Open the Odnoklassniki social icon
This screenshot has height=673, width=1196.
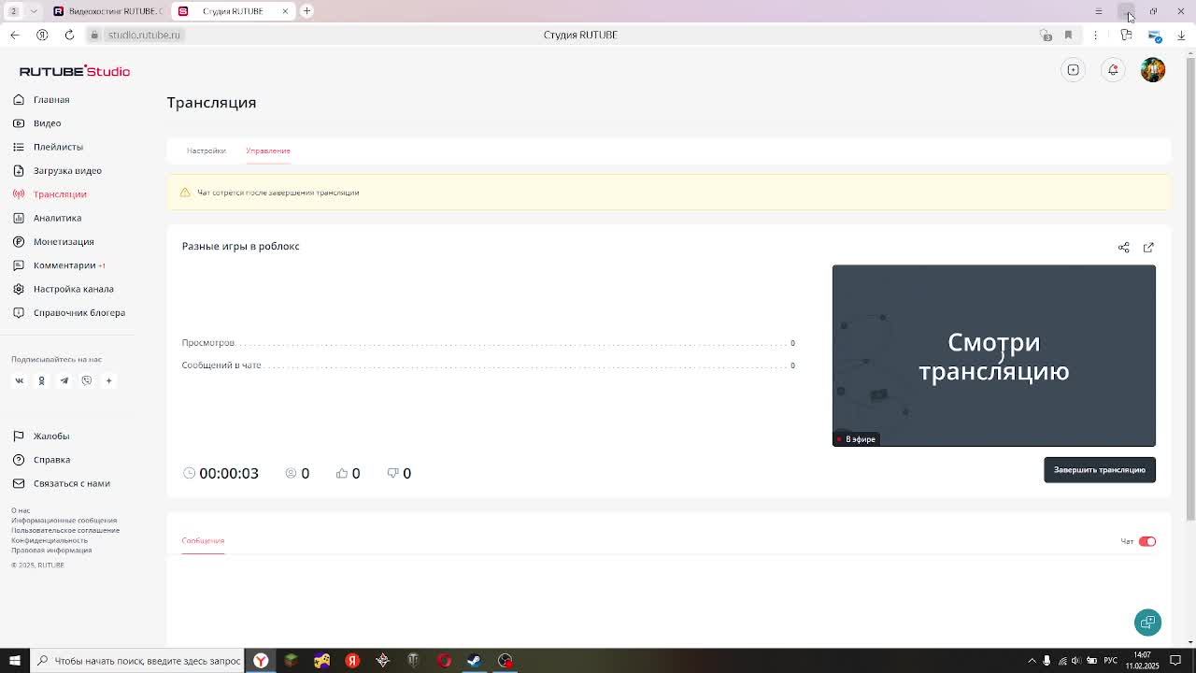[41, 380]
